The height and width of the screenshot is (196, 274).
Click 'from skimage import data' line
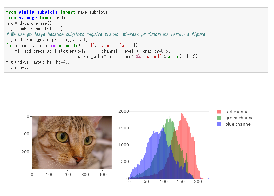tap(36, 18)
